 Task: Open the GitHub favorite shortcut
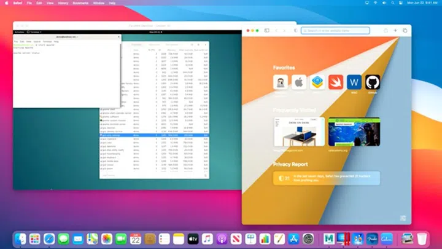click(373, 82)
